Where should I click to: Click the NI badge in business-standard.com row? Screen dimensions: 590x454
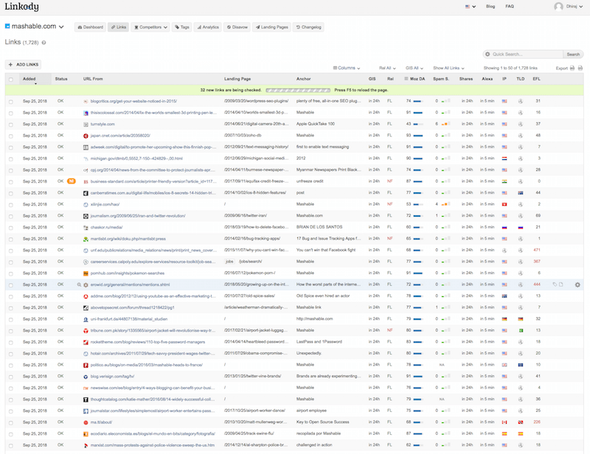coord(71,181)
